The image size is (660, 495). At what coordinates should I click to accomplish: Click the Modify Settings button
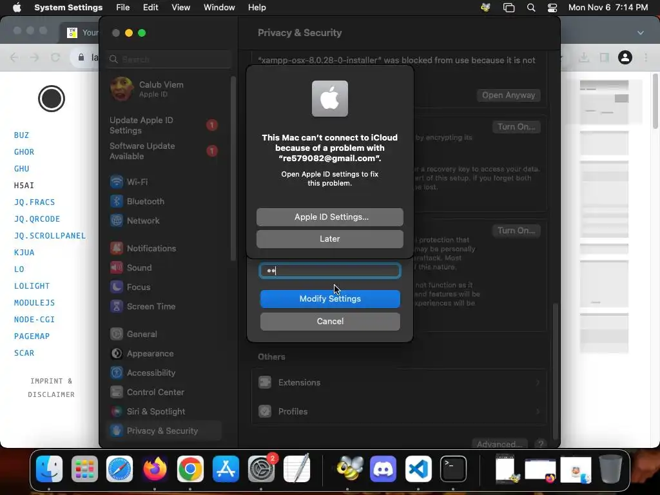point(330,299)
